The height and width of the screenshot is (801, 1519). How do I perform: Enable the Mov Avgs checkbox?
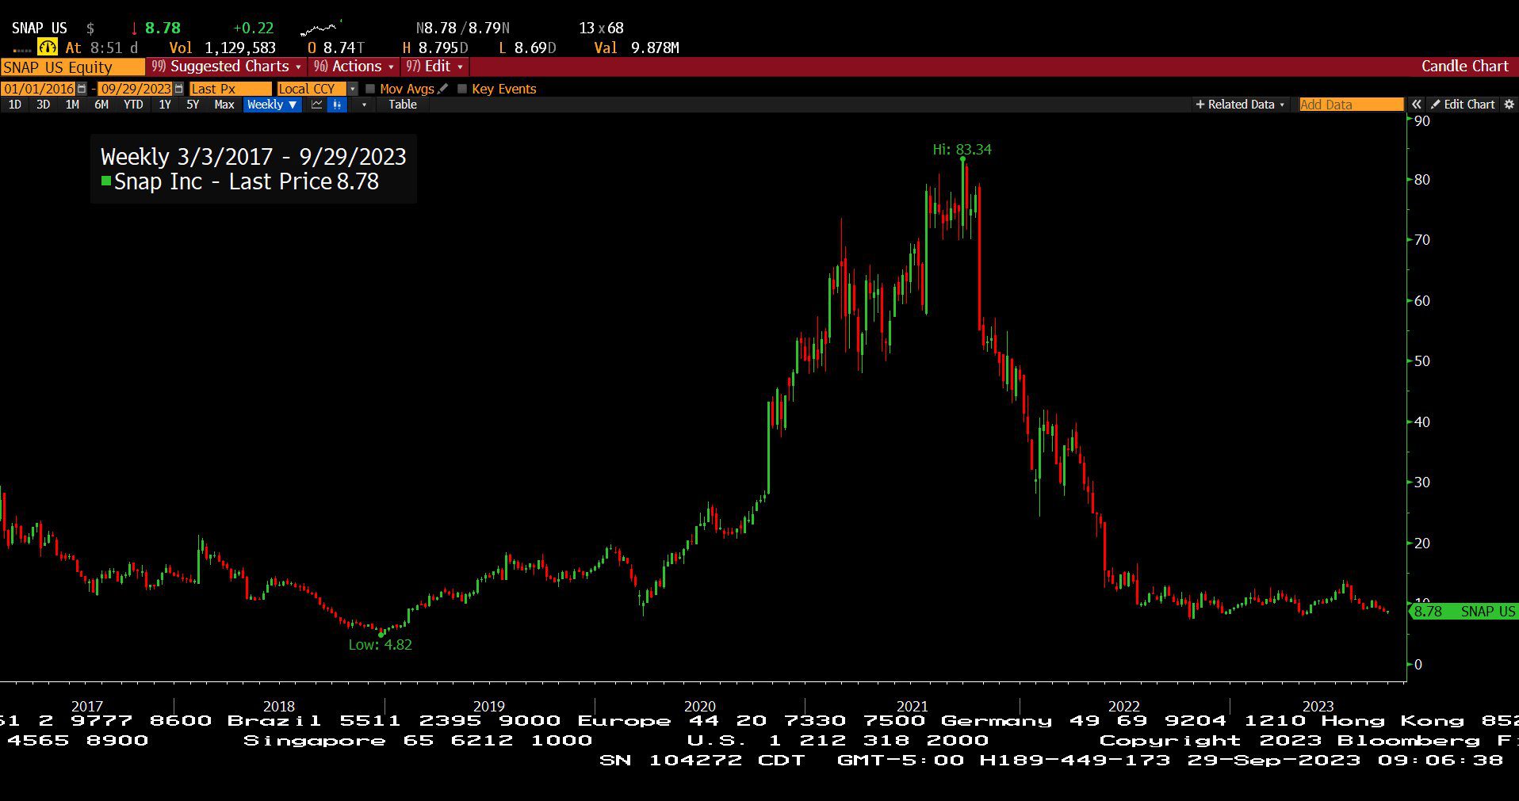(x=369, y=89)
